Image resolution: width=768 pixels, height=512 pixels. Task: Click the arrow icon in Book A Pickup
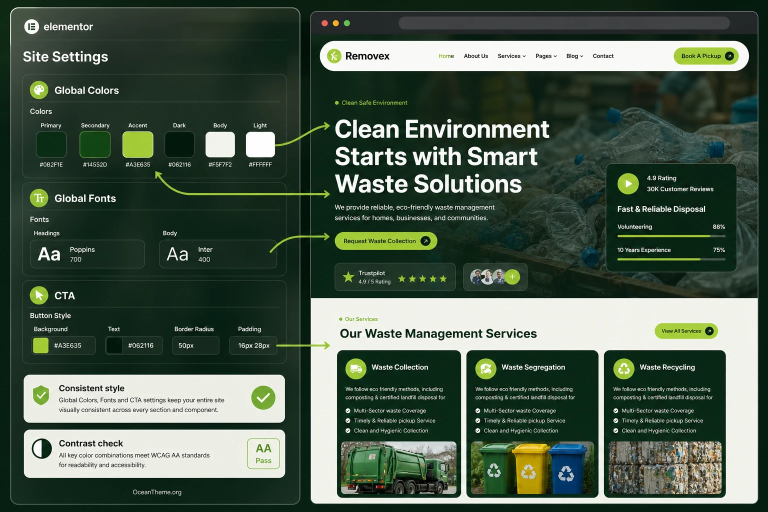pyautogui.click(x=729, y=56)
